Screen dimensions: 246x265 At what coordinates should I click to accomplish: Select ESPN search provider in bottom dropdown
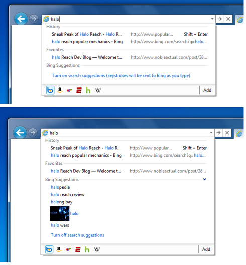78,249
